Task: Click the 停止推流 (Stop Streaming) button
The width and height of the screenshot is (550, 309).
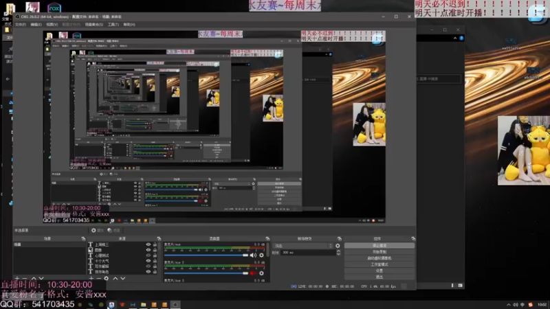Action: [x=379, y=245]
